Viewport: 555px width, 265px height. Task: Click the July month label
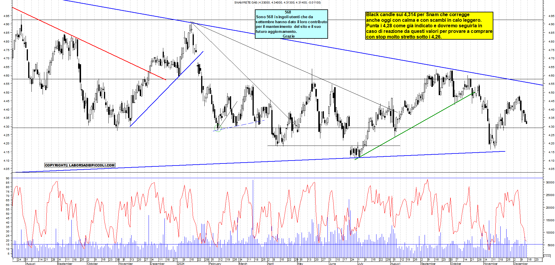(360, 264)
